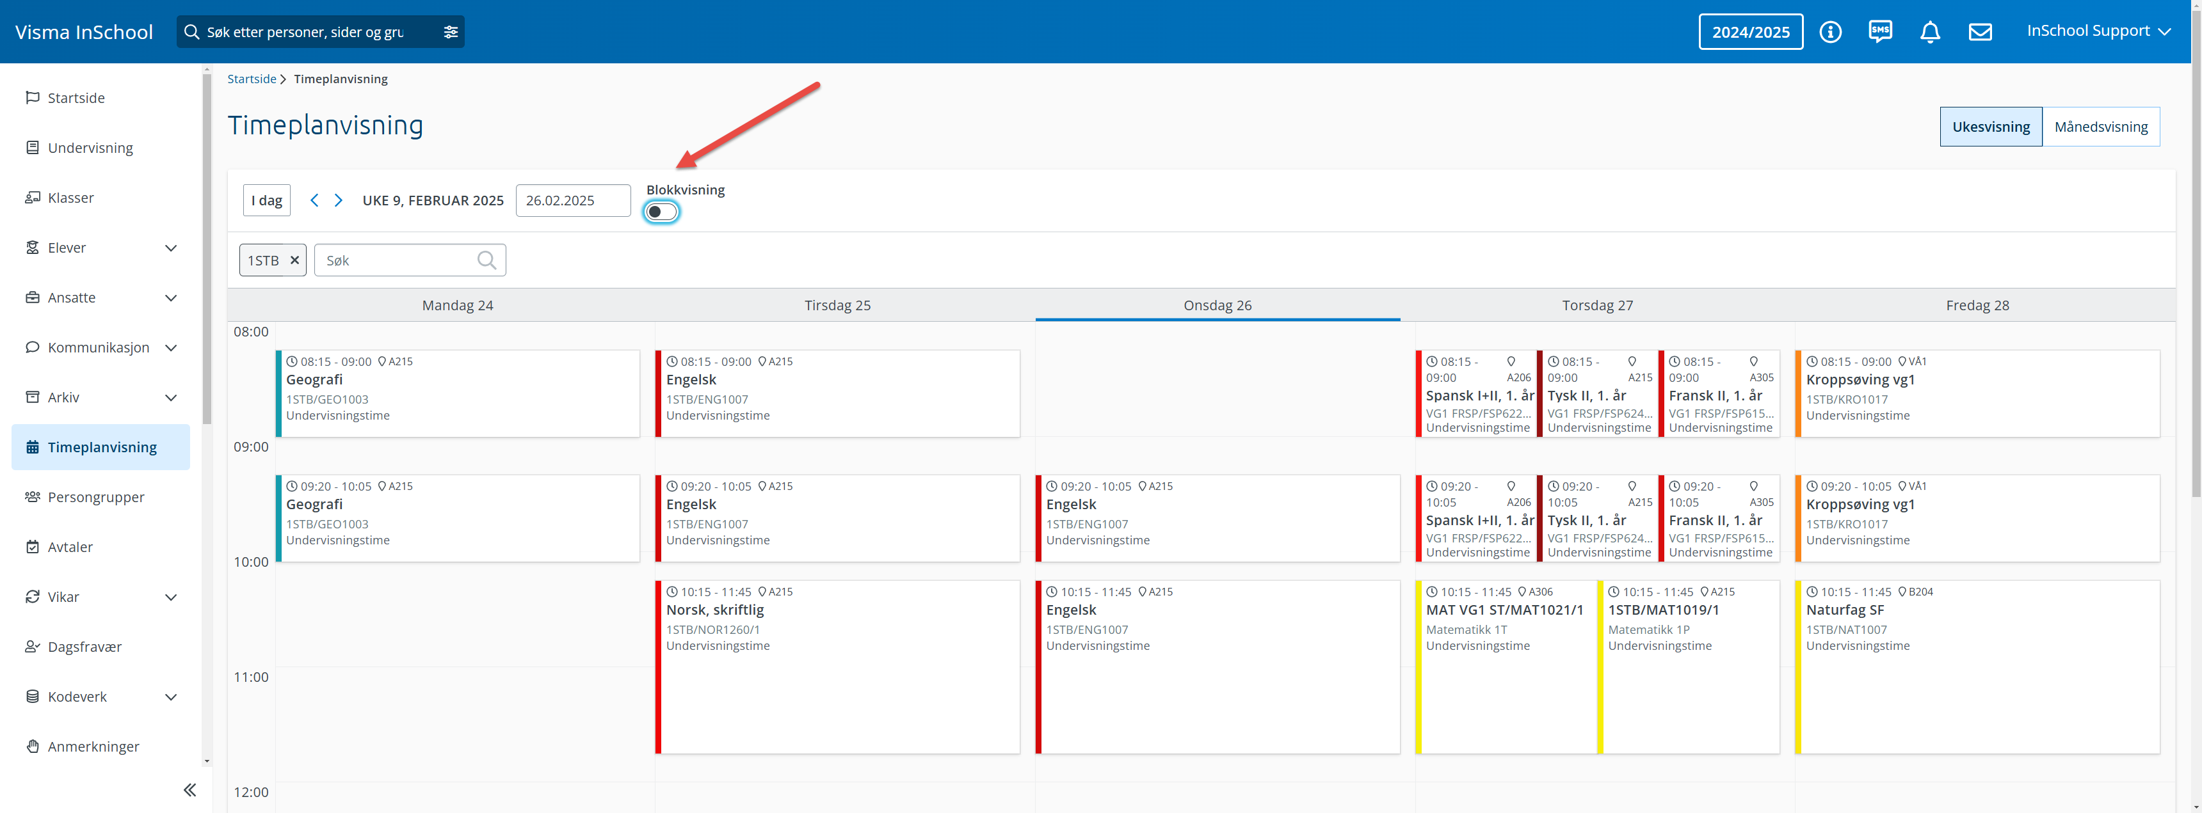Enable the Blokkvisning toggle
This screenshot has height=813, width=2202.
pyautogui.click(x=661, y=212)
